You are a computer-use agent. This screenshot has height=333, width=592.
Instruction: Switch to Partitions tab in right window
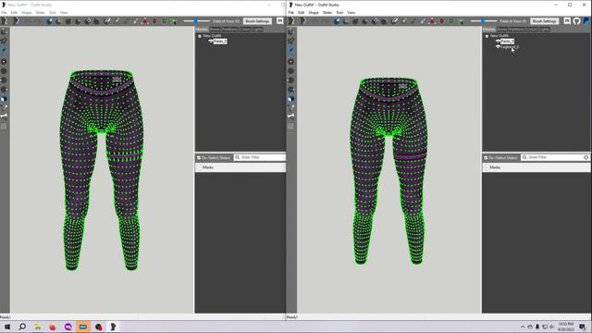pyautogui.click(x=516, y=29)
